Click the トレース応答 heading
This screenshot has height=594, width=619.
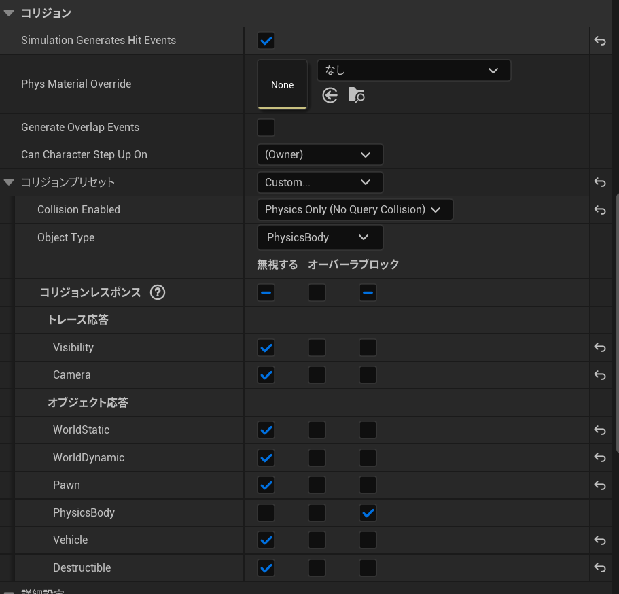[78, 319]
